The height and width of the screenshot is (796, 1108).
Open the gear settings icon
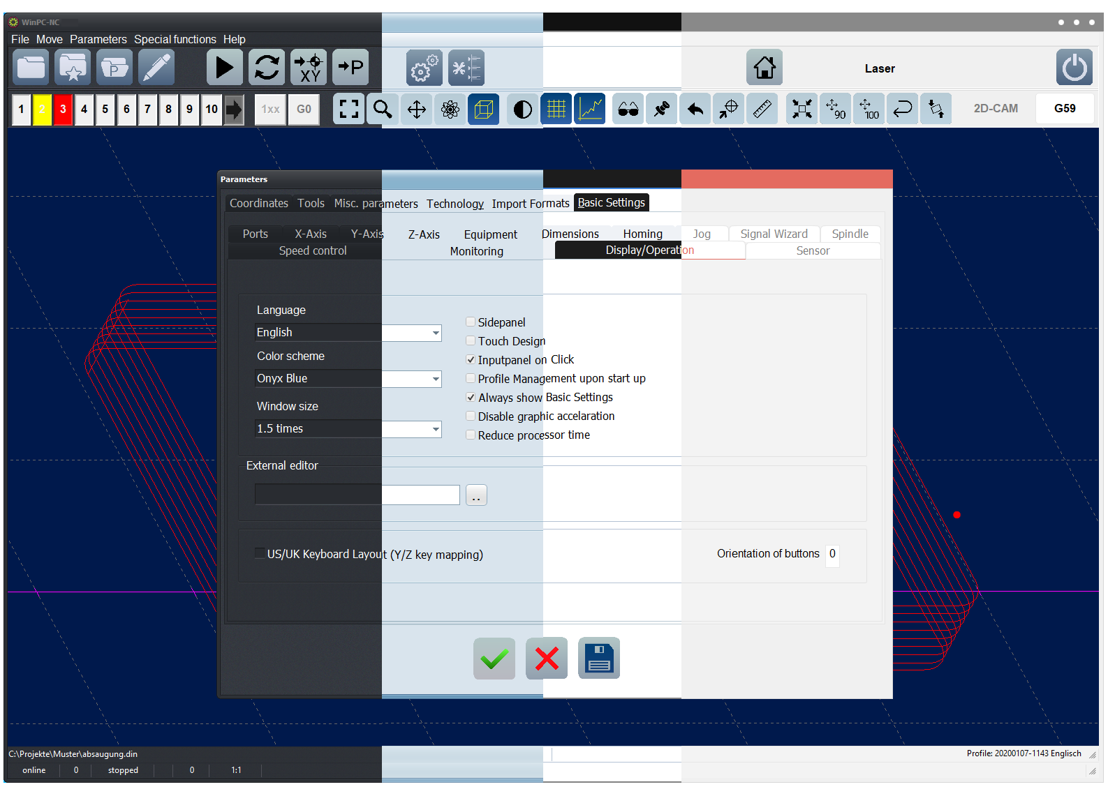(x=424, y=68)
